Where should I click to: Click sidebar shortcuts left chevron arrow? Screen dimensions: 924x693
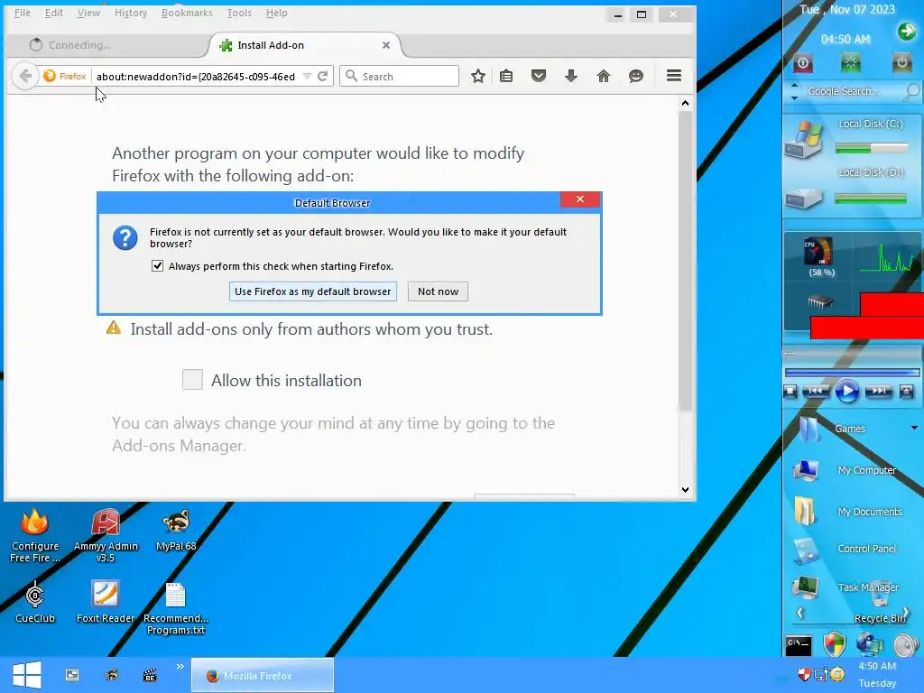click(799, 613)
